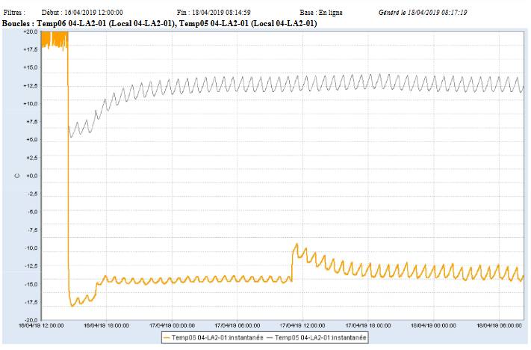This screenshot has height=350, width=531.
Task: Click the Fin 18/04/2019 08:14:59 text
Action: (x=214, y=13)
